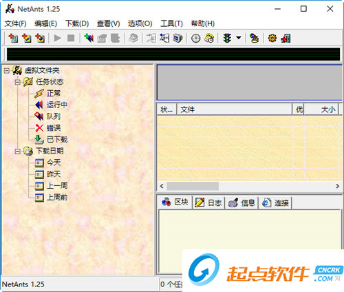Click the NetAnts ant icon in title bar

(x=10, y=9)
